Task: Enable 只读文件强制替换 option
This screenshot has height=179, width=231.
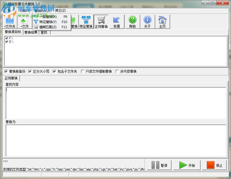Action: tap(82, 71)
